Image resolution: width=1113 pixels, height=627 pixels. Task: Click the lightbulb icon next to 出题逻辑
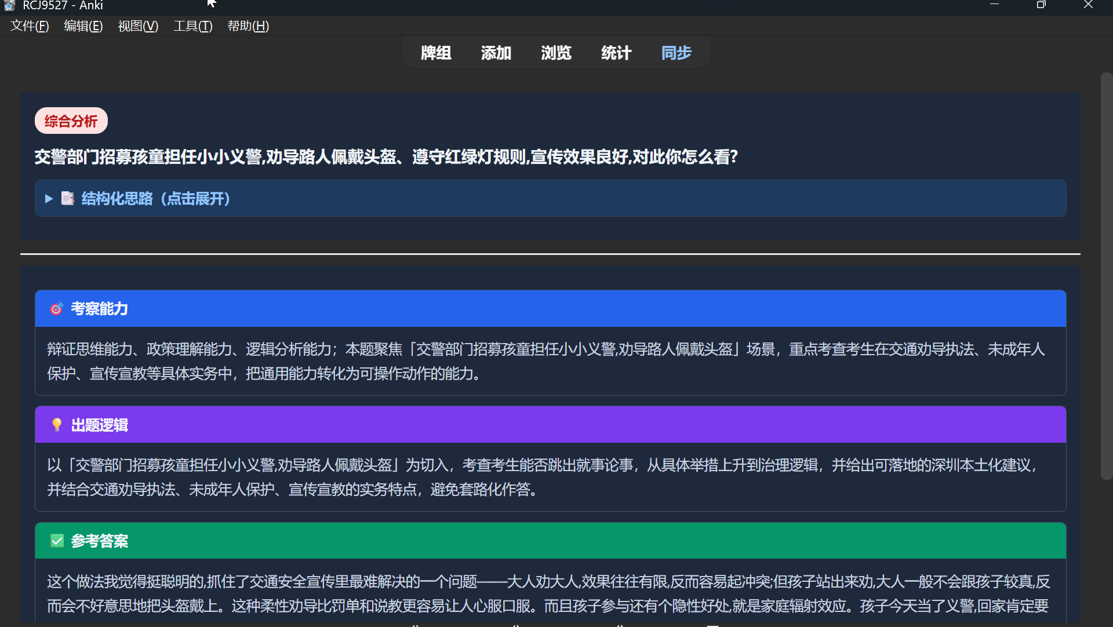coord(56,425)
